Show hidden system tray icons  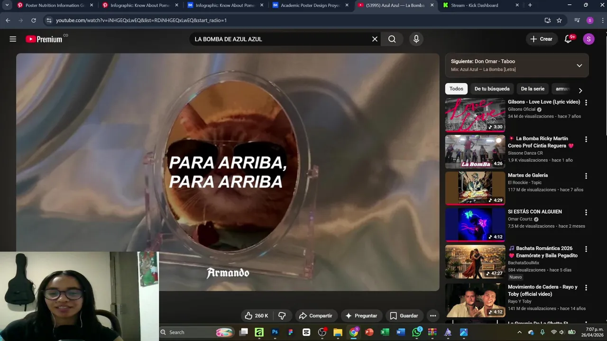[x=519, y=332]
